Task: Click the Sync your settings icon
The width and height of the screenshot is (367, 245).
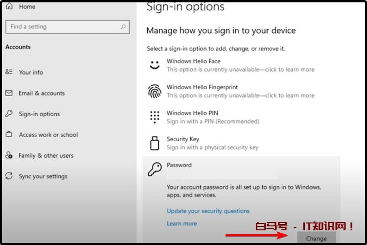Action: (9, 176)
